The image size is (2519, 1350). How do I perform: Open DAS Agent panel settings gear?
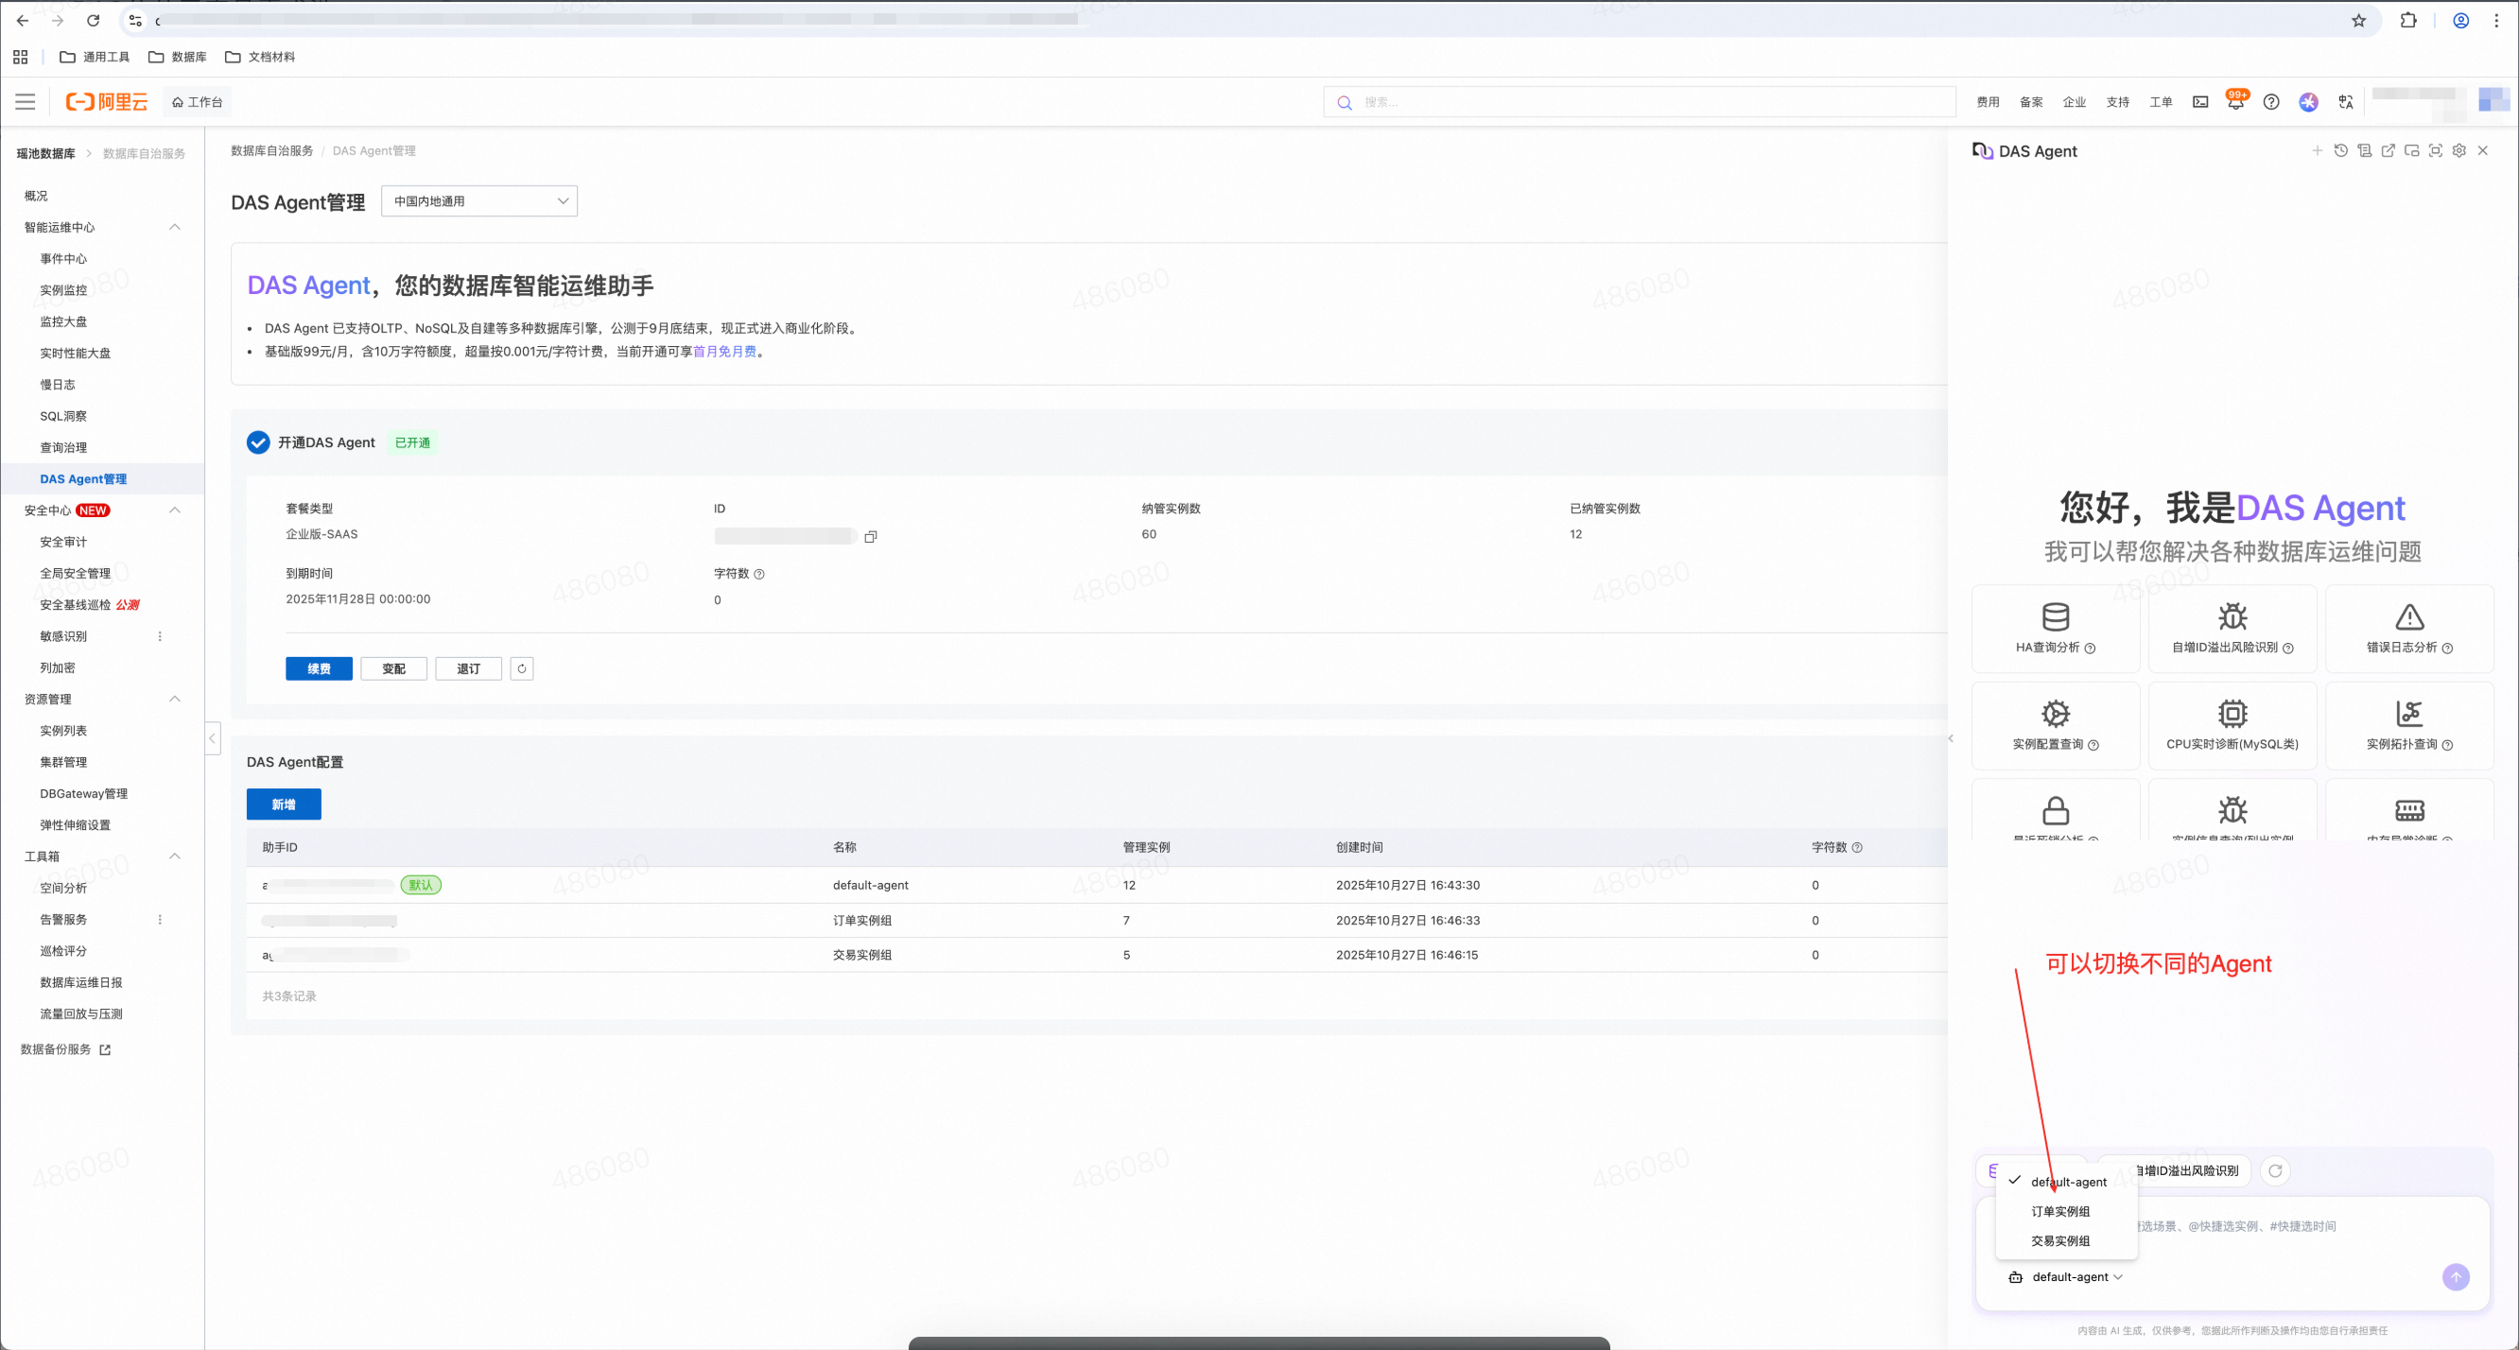2458,150
